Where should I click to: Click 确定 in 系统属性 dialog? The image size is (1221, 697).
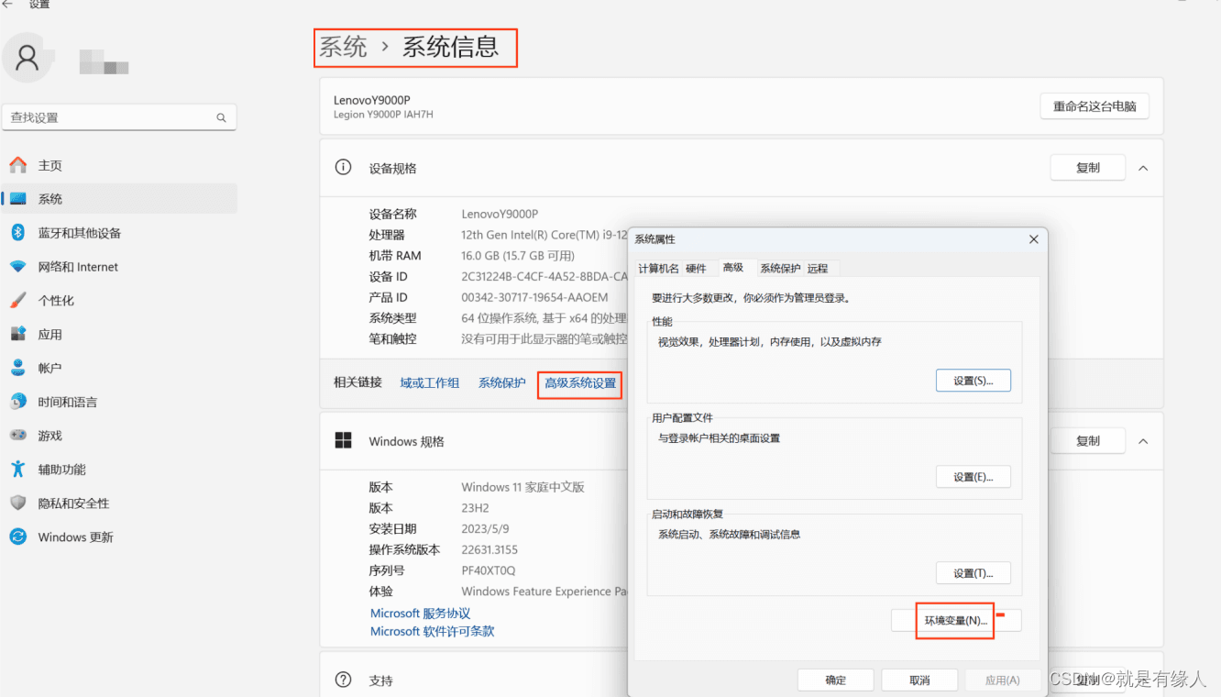point(836,680)
